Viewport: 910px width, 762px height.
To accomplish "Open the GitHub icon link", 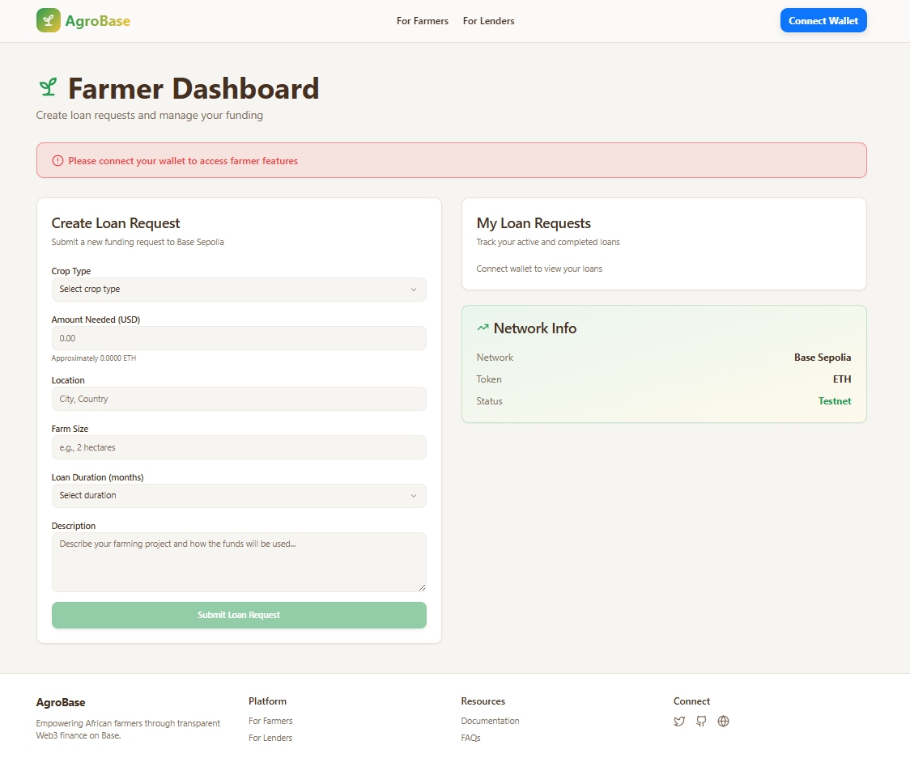I will click(701, 722).
